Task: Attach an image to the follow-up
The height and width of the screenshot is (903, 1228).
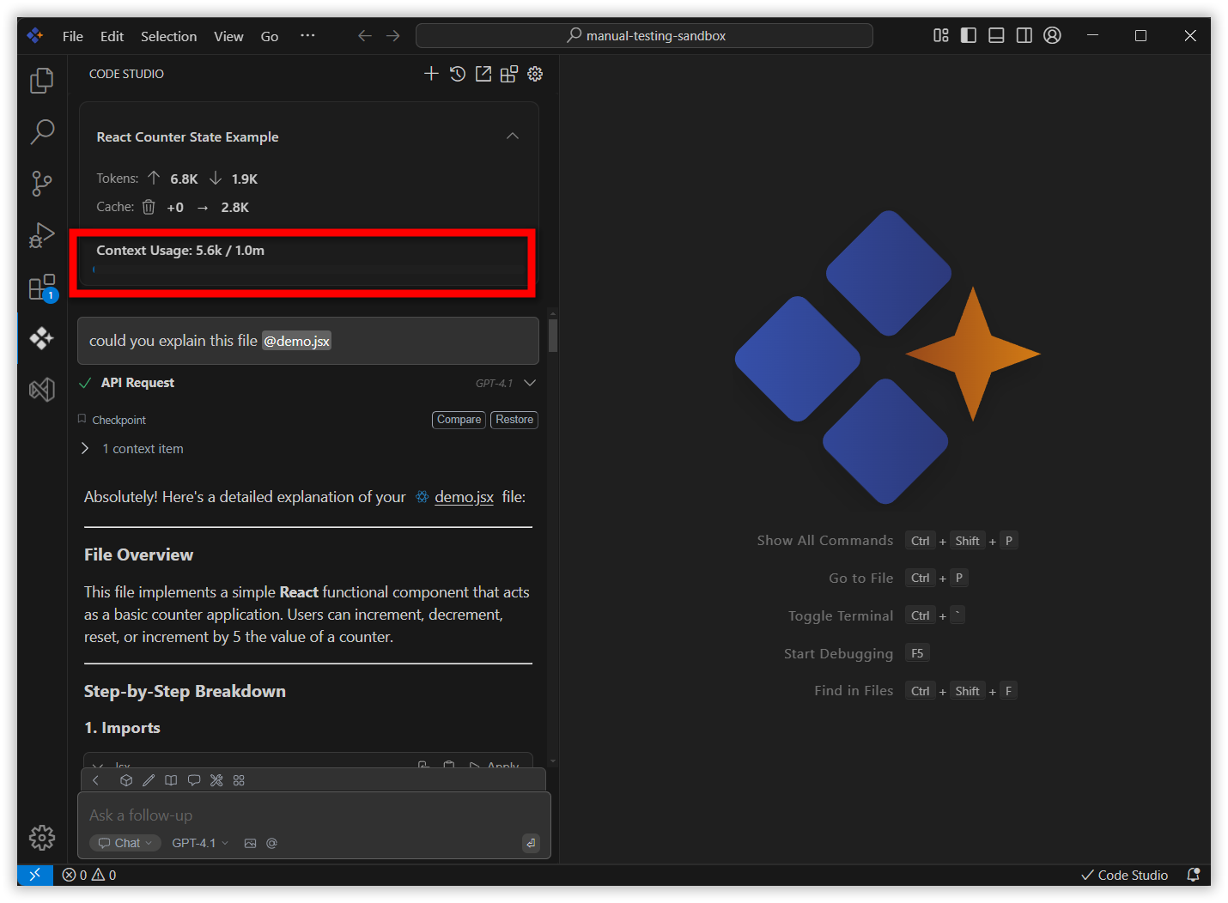Action: pyautogui.click(x=250, y=843)
